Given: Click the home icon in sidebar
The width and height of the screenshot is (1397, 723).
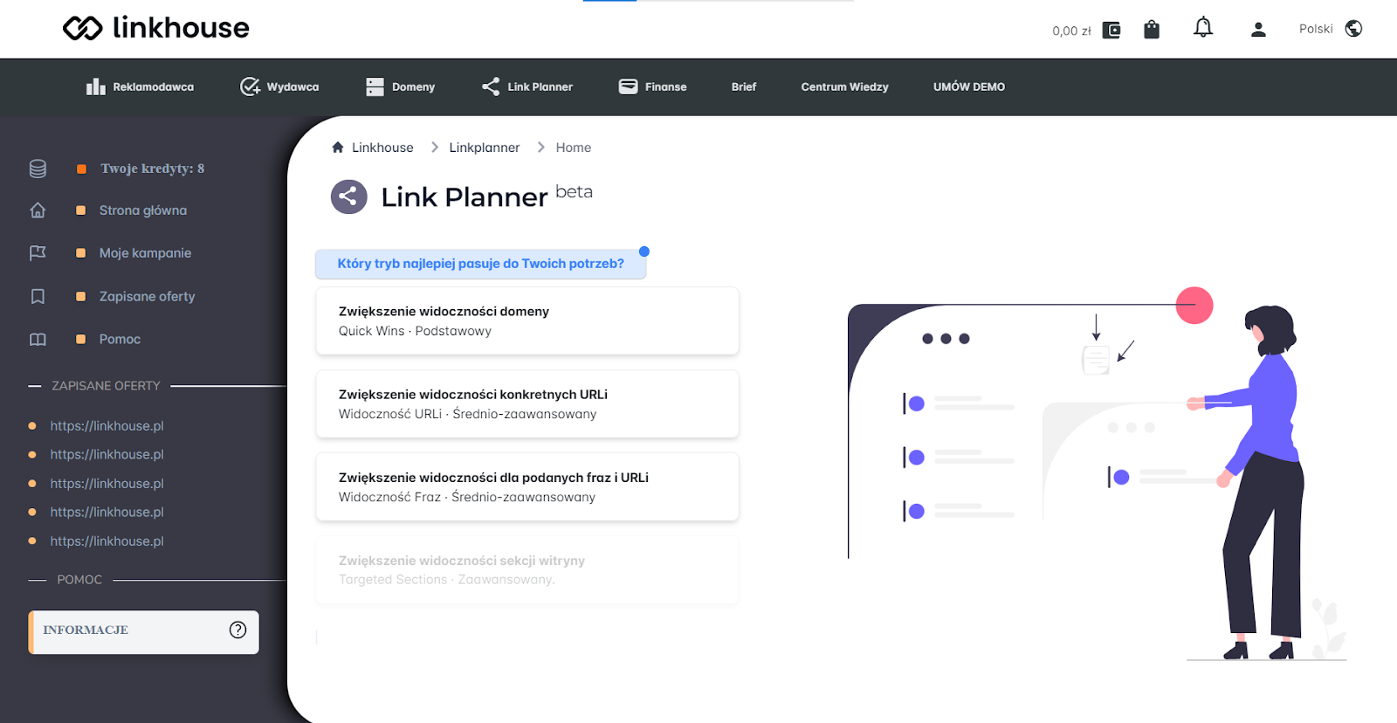Looking at the screenshot, I should [x=38, y=210].
